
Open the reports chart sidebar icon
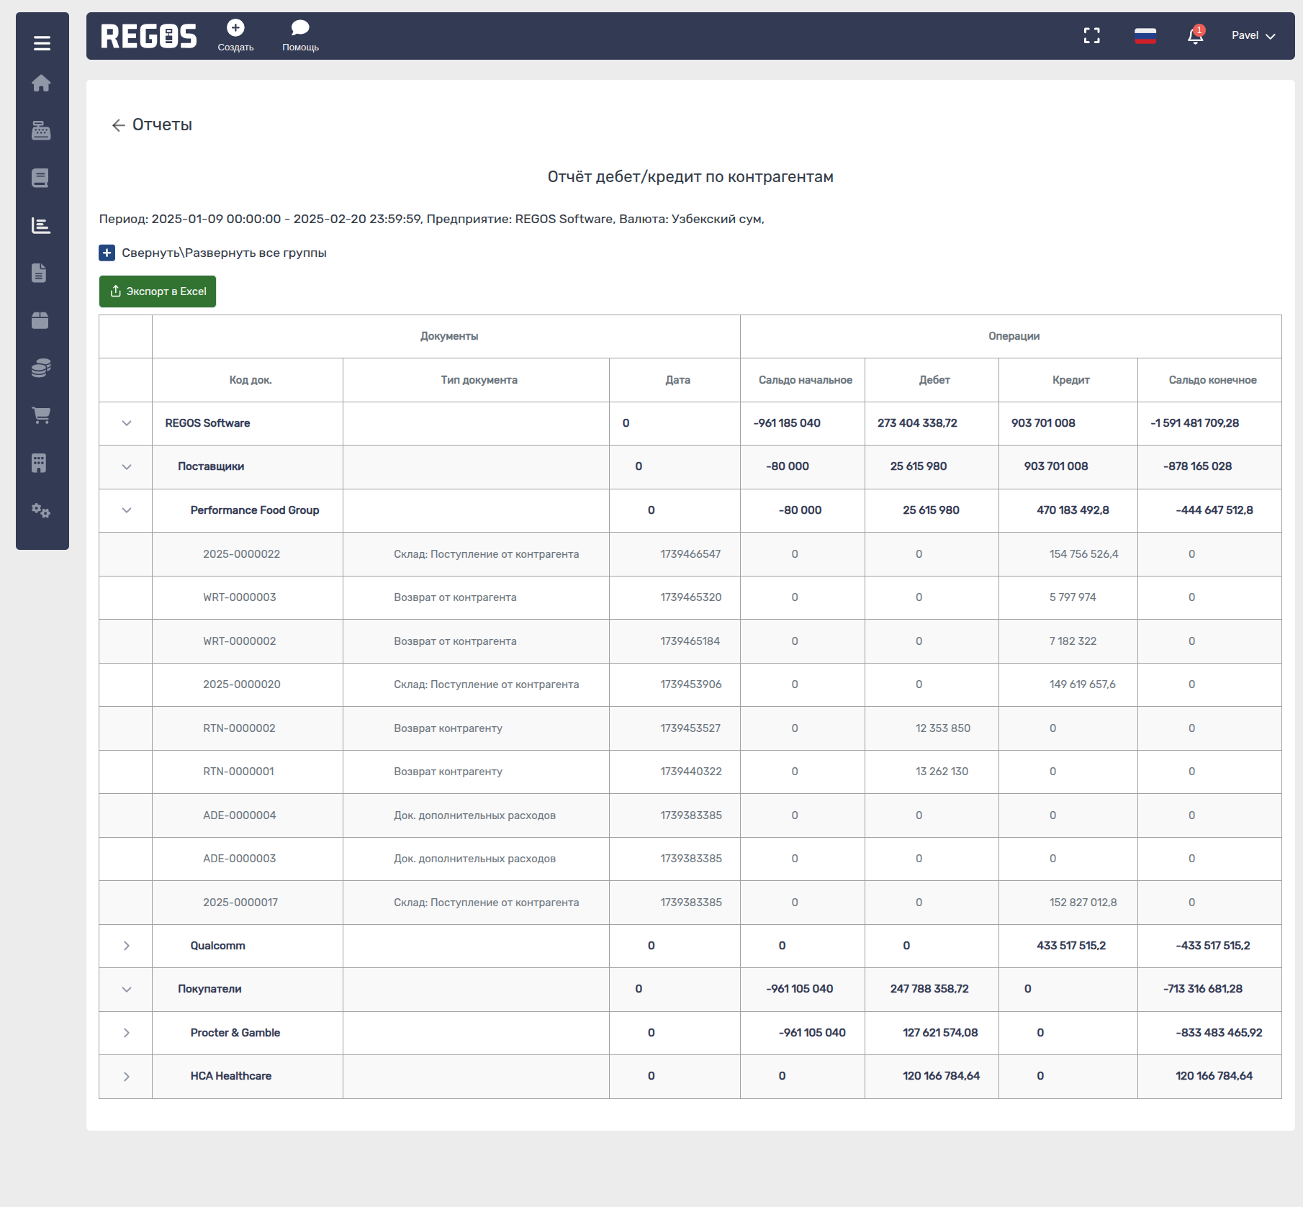tap(41, 226)
